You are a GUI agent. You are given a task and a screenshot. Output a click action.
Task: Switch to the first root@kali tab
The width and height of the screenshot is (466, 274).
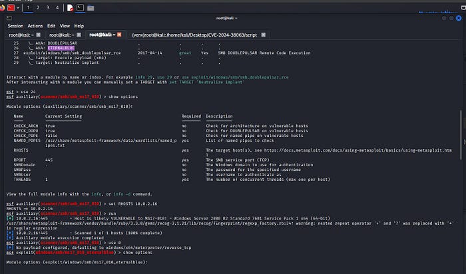click(21, 35)
